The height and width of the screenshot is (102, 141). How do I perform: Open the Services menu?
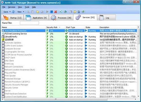(12, 7)
